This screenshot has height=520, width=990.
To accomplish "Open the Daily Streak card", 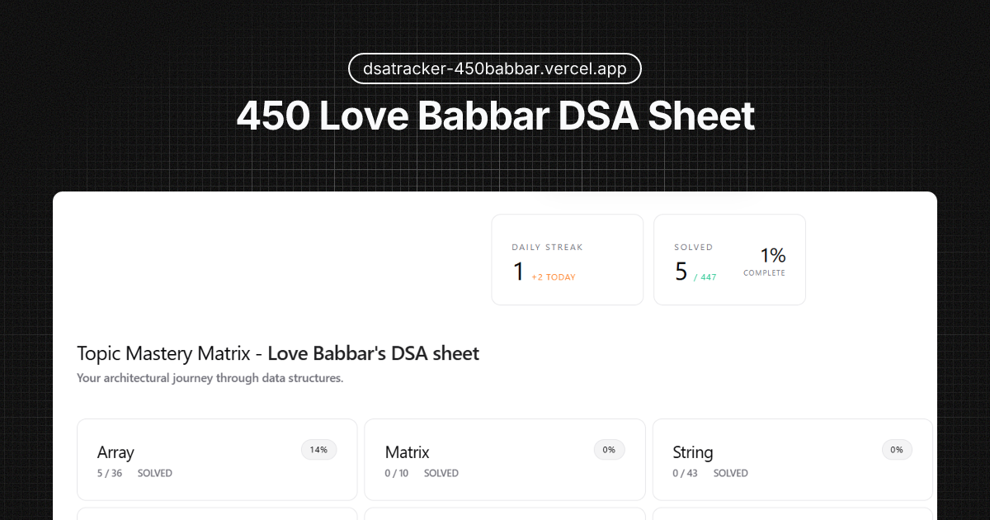I will (x=568, y=259).
